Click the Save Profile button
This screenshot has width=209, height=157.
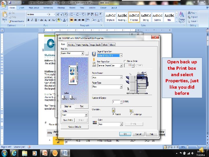click(x=68, y=120)
